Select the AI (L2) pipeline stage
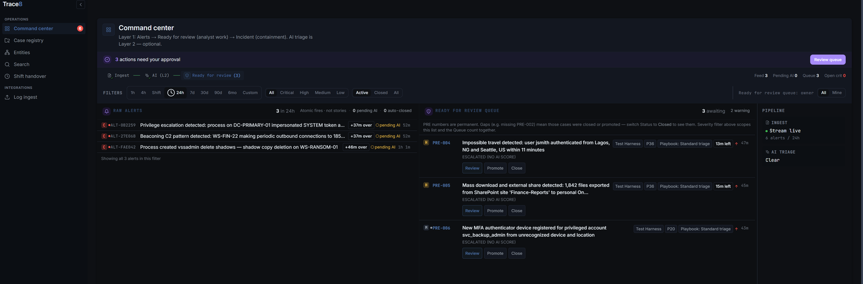 [x=157, y=75]
